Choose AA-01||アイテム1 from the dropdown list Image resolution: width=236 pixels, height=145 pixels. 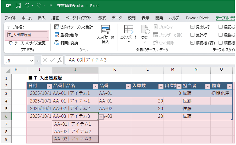coord(76,124)
